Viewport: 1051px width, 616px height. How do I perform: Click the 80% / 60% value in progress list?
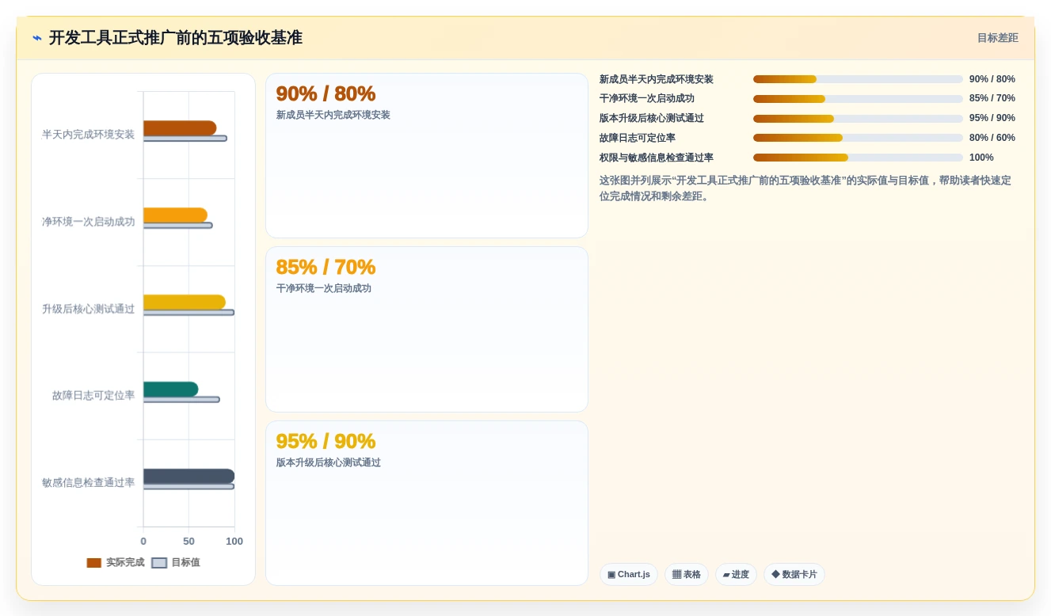992,138
